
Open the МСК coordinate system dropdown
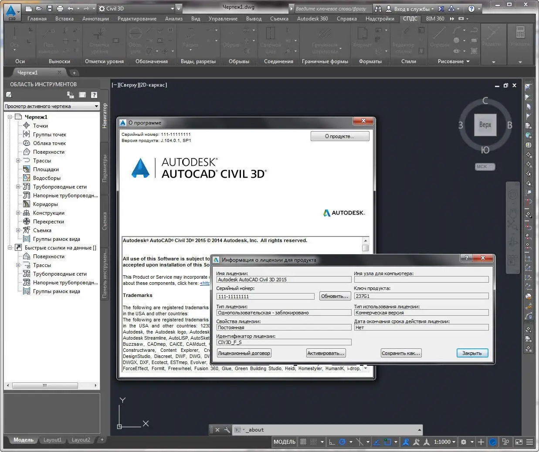[485, 167]
